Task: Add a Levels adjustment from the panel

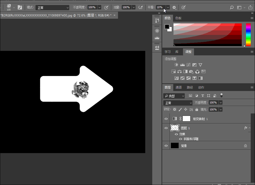Action: point(182,65)
